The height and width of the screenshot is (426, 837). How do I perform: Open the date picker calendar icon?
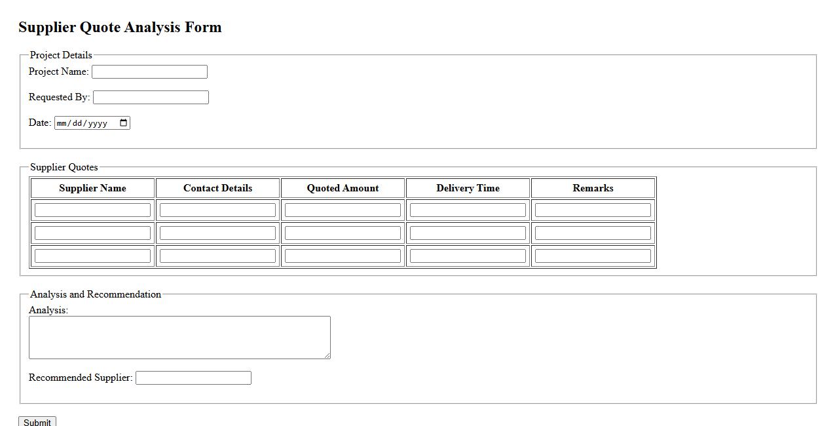coord(124,123)
